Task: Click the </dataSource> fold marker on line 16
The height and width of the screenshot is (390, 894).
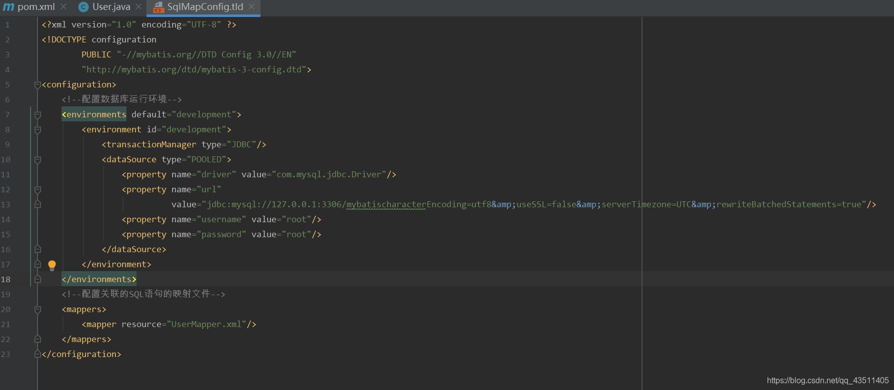Action: tap(37, 249)
